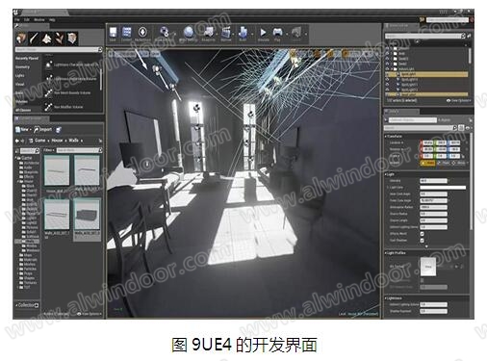Click the Import button in Content Browser

point(42,130)
